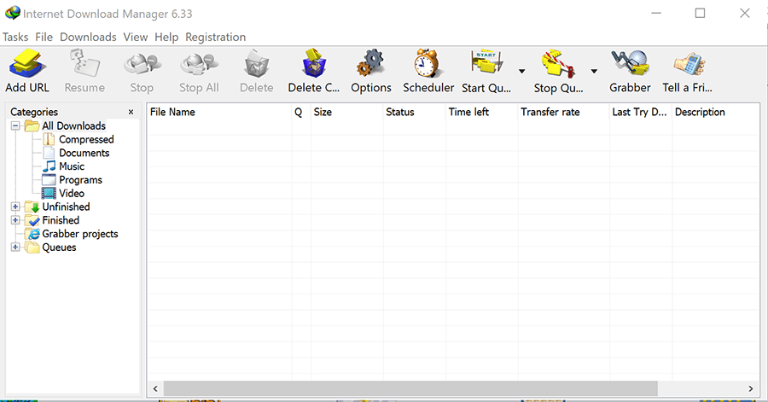Expand the Queues tree node

pos(15,248)
